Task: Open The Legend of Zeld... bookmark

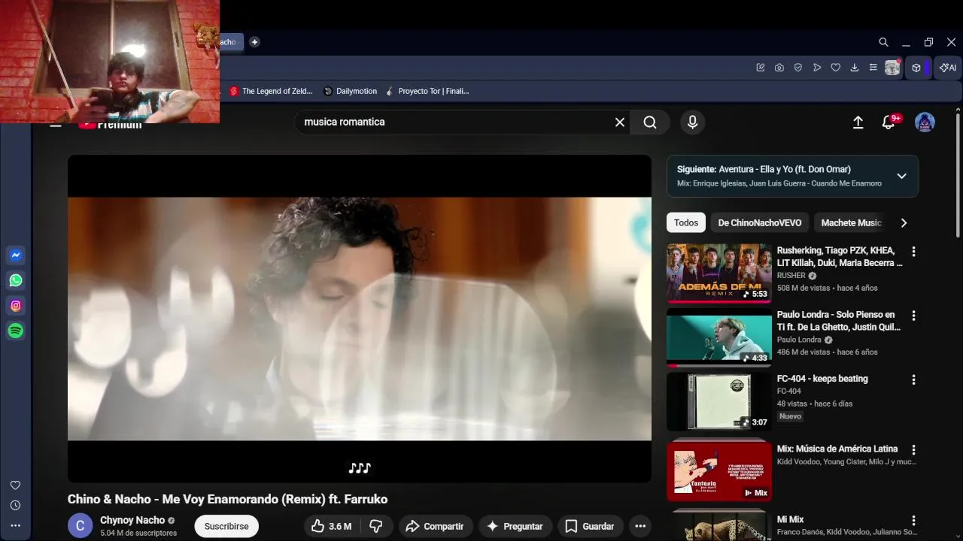Action: [271, 91]
